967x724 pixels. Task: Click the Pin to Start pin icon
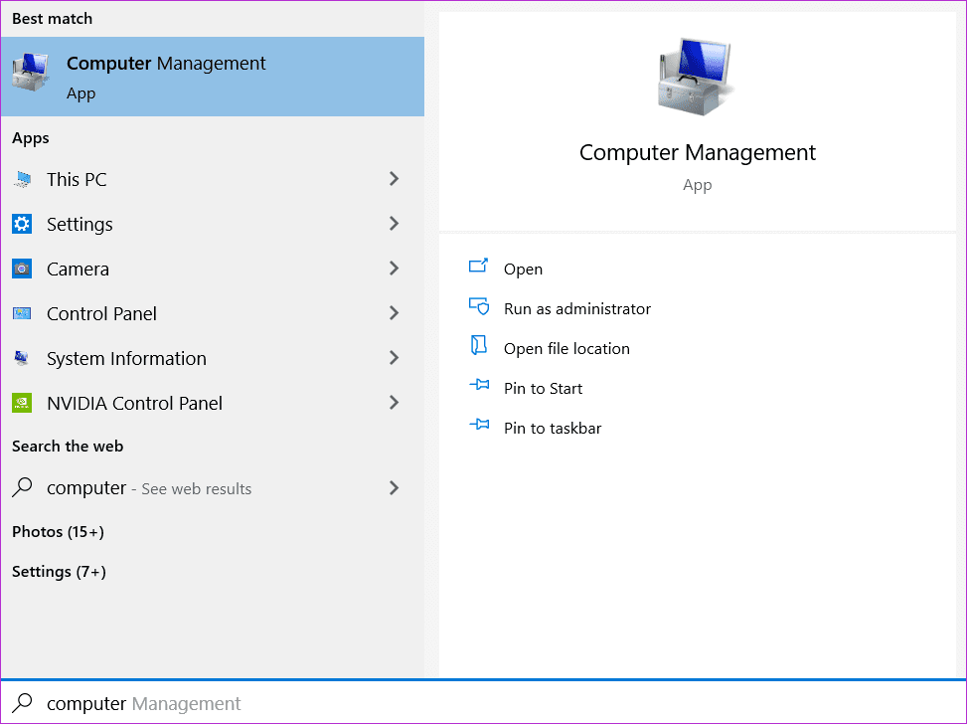(x=479, y=385)
